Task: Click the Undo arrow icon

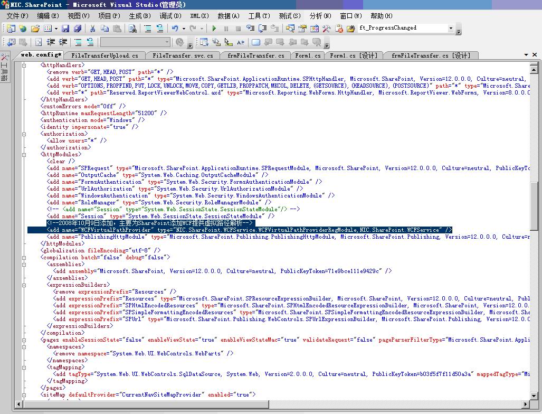Action: 174,29
